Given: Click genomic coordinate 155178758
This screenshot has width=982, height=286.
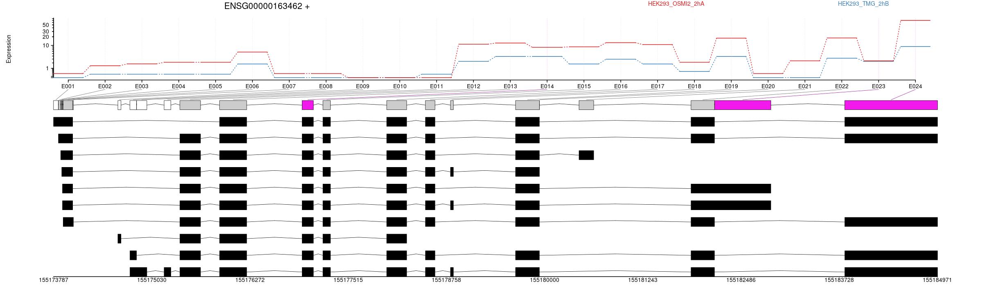Looking at the screenshot, I should (x=446, y=280).
